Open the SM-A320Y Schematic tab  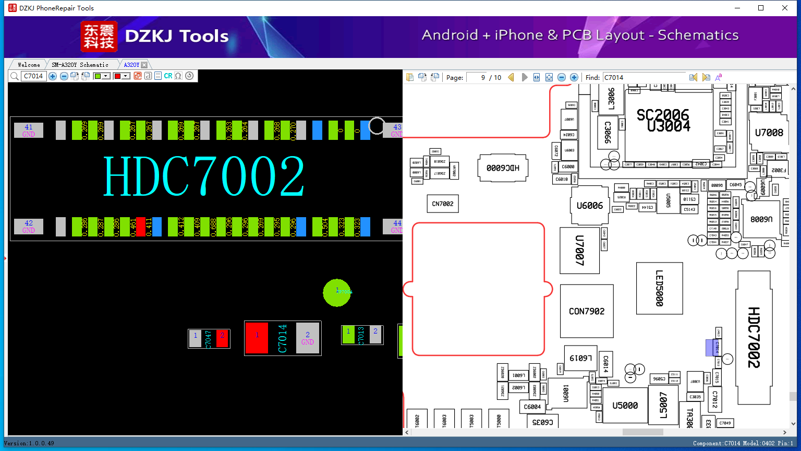tap(80, 65)
